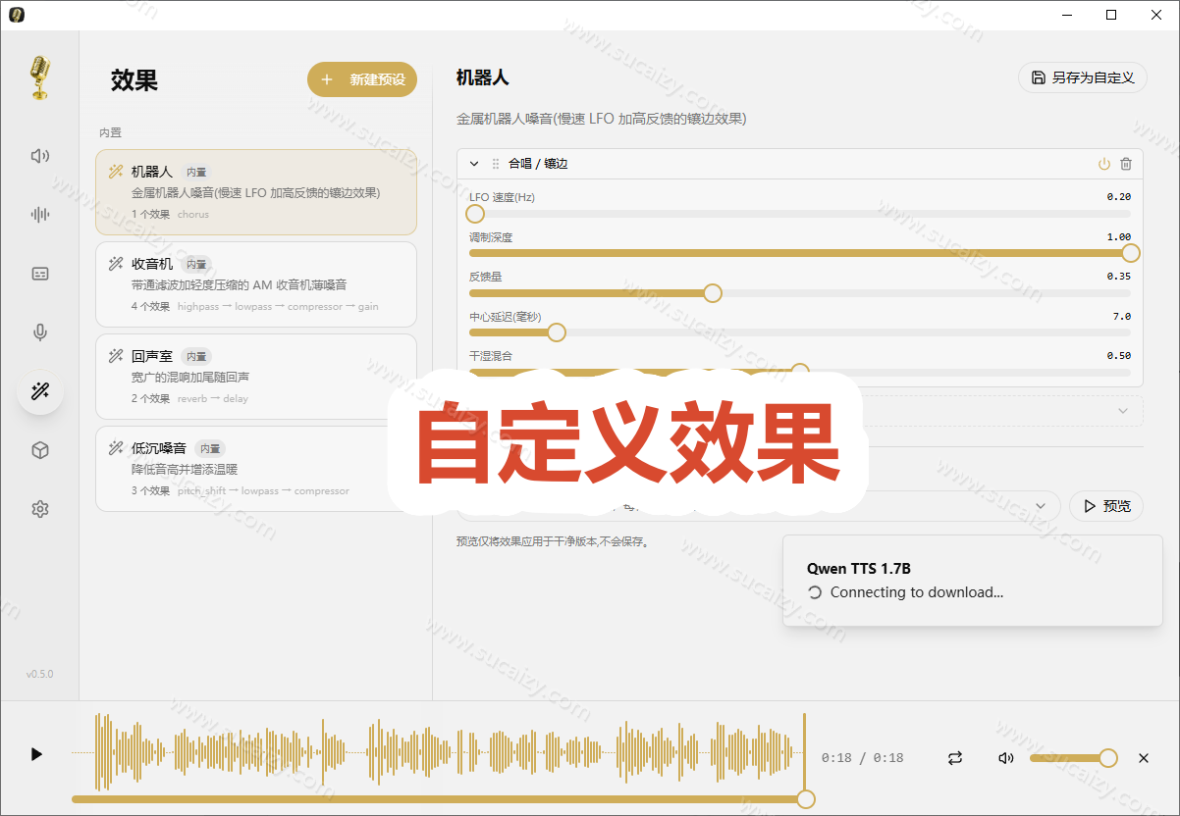Play the audio in the bottom player

tap(36, 754)
